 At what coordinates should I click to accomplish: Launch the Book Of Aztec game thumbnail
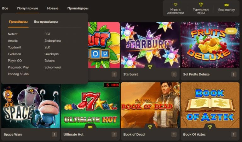coord(210,105)
